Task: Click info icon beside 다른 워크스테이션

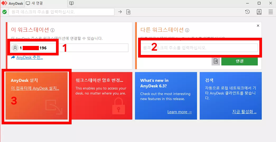Action: point(187,30)
